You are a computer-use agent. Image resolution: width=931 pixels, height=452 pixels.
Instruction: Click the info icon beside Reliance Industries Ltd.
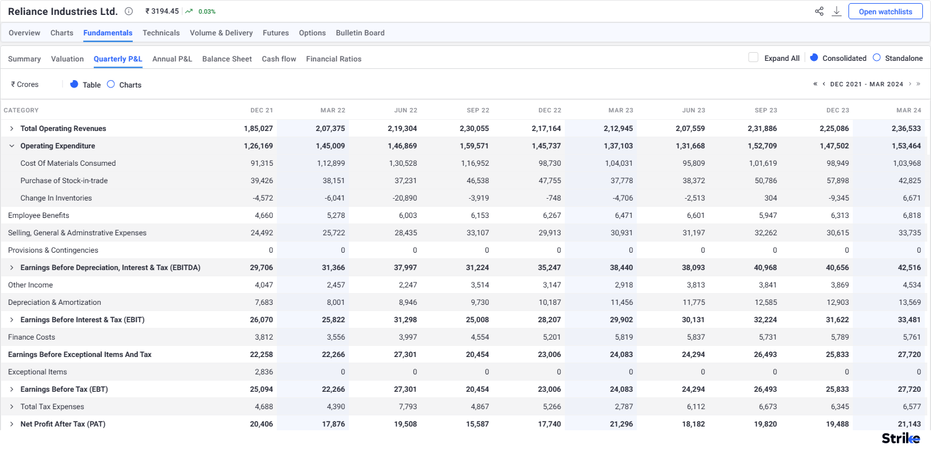point(128,11)
